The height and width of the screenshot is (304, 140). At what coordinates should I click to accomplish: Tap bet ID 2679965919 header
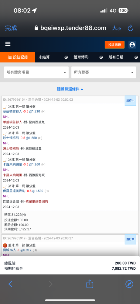tap(38, 238)
